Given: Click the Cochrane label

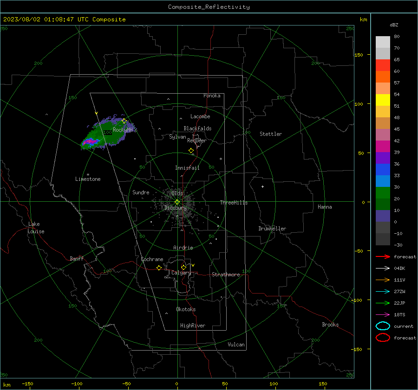Looking at the screenshot, I should click(x=152, y=259).
